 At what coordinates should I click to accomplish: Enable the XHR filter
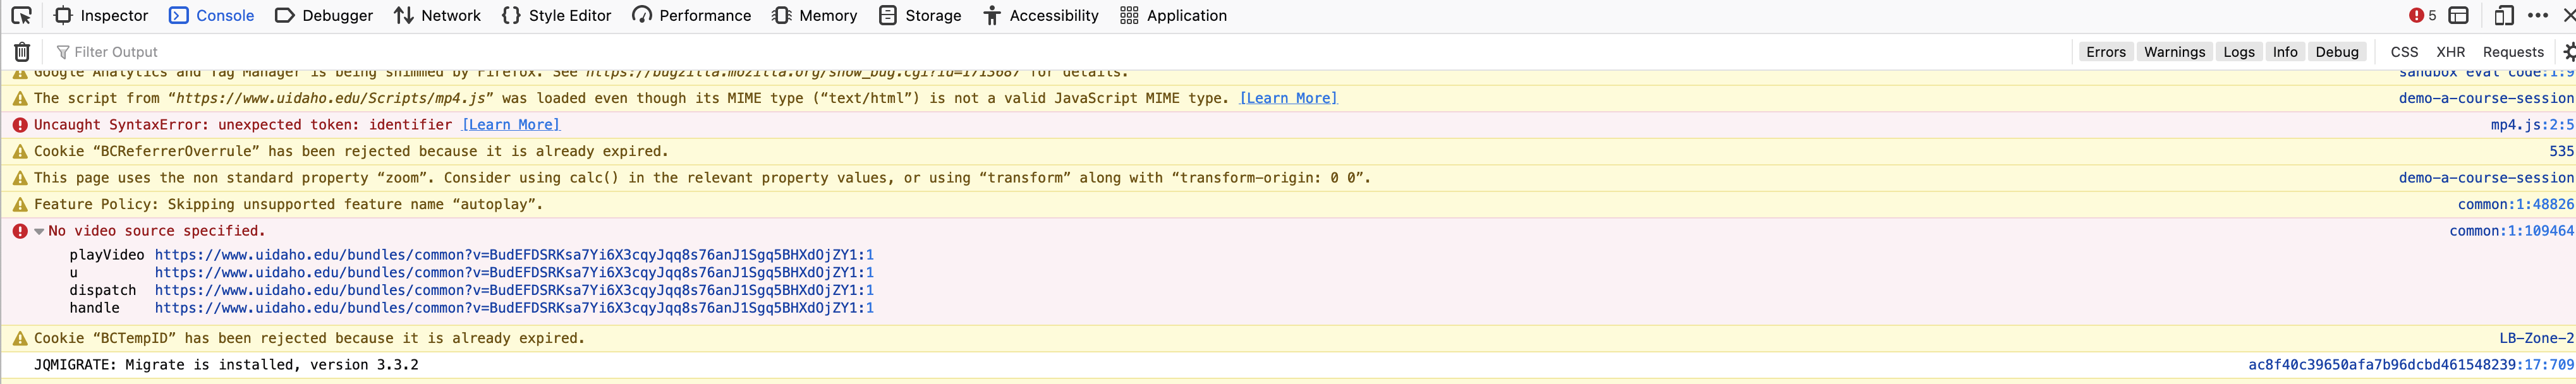[2450, 52]
